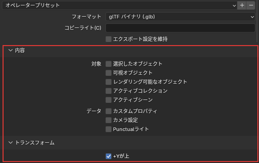259x163 pixels.
Task: Enable カスタムプロパティ data export
Action: click(108, 111)
